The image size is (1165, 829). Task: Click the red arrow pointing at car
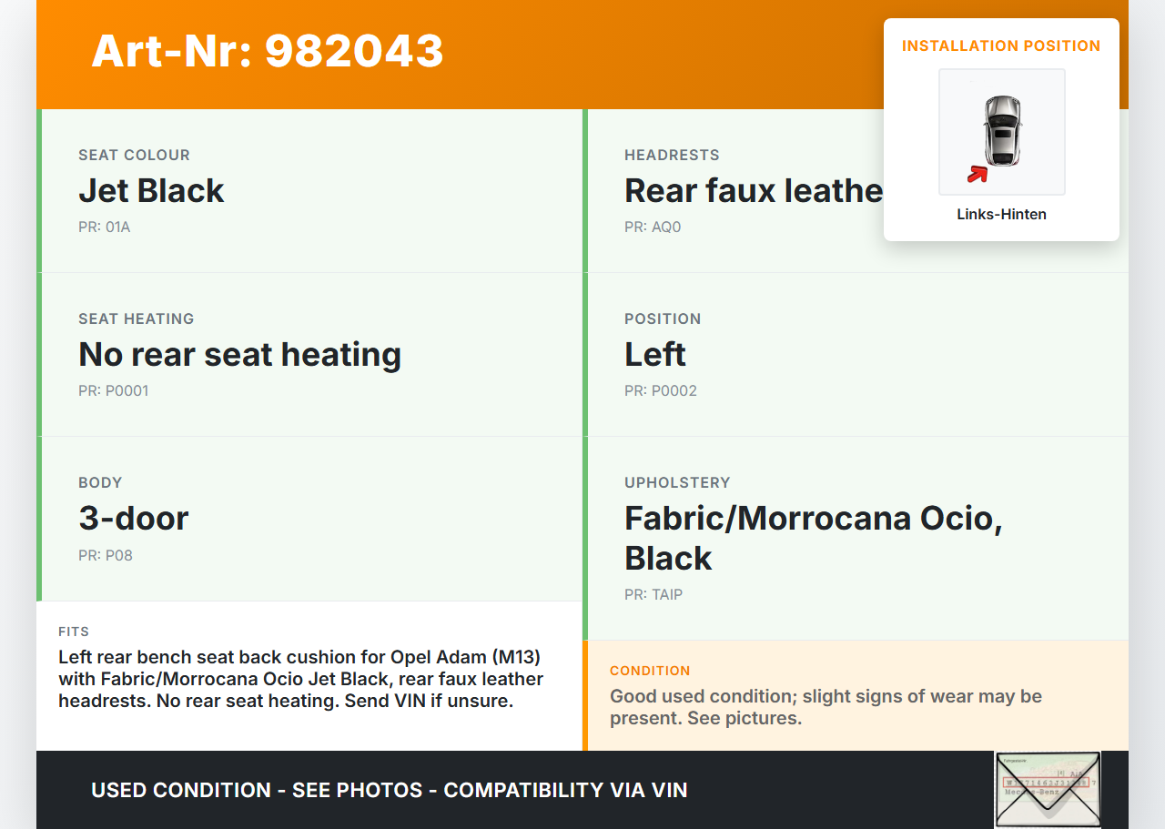978,173
